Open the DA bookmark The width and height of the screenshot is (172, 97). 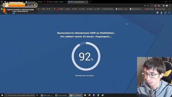48,9
